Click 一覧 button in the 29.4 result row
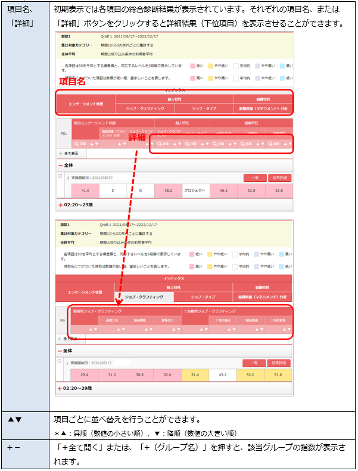358x471 pixels. tap(254, 363)
